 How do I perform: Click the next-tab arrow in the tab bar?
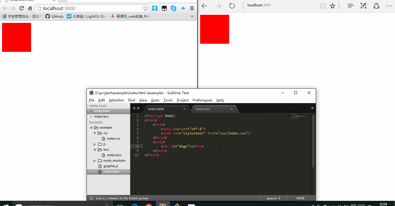139,108
